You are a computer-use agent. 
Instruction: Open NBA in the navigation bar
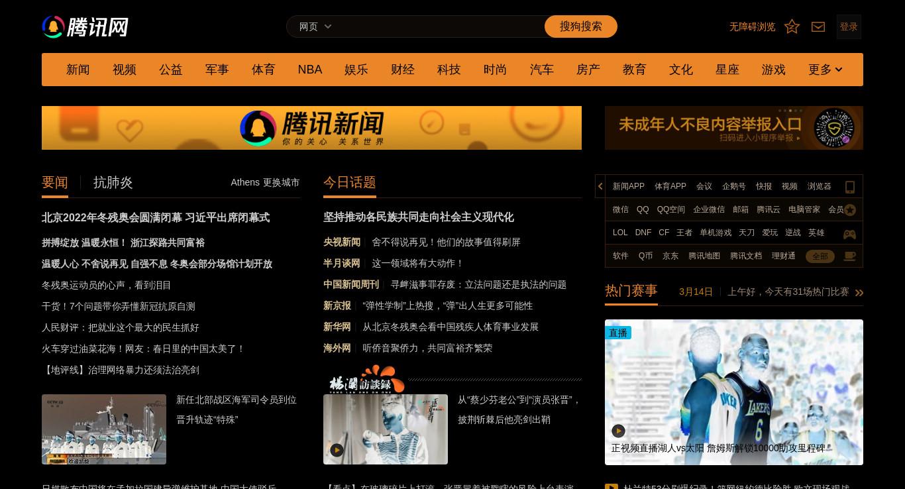tap(310, 70)
